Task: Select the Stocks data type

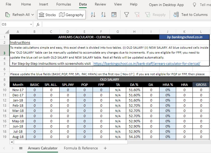Action: click(47, 15)
